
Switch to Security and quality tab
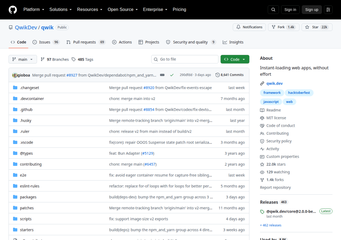click(191, 42)
